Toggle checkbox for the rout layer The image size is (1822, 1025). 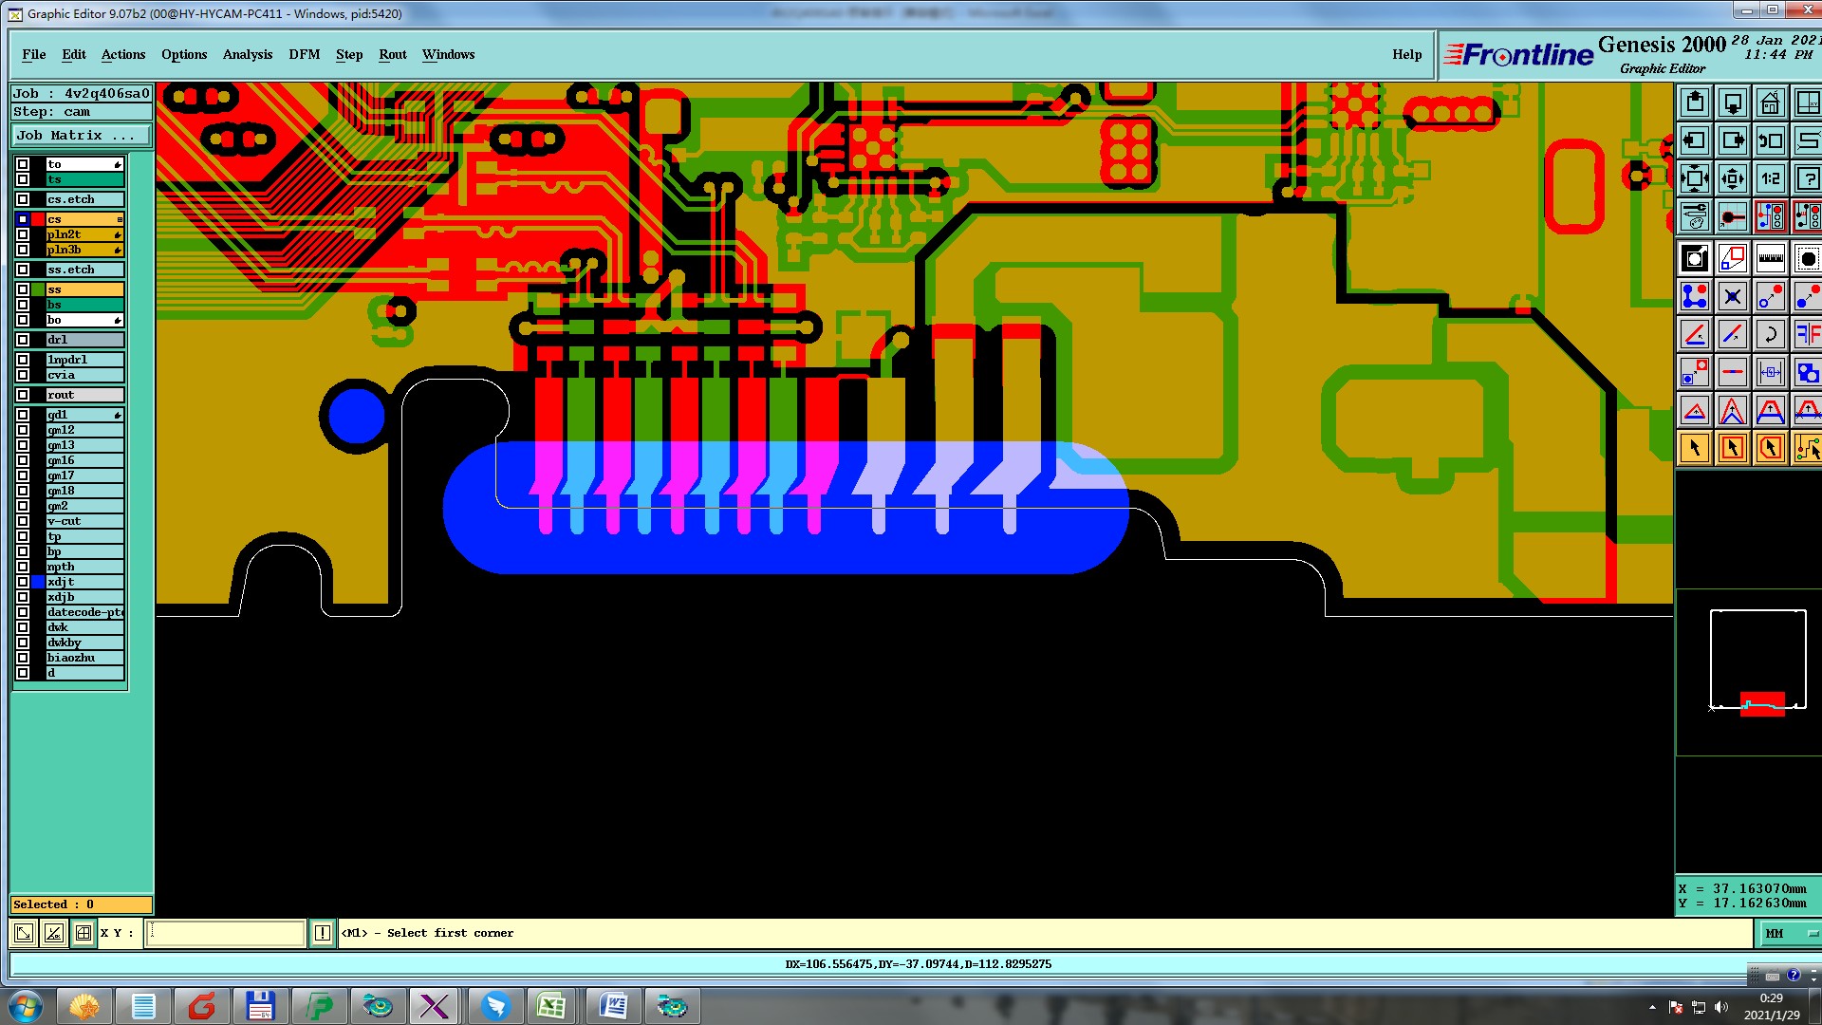(23, 395)
